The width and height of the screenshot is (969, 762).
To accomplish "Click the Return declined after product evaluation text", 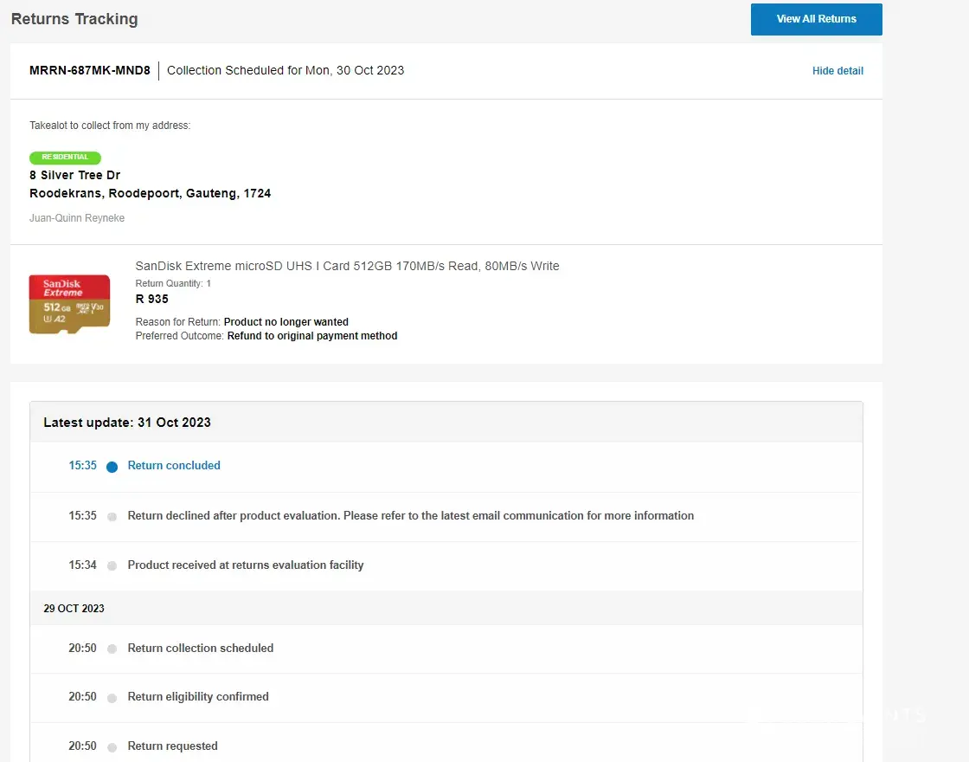I will coord(410,516).
